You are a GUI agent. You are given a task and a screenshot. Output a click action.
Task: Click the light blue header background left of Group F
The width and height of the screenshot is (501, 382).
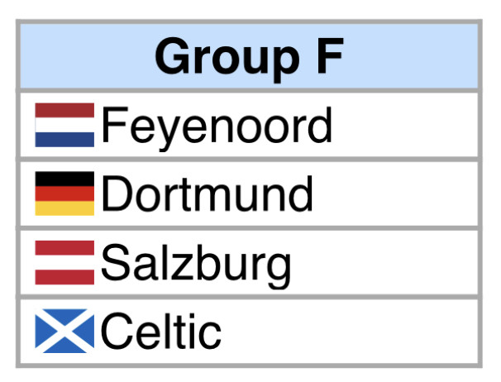click(83, 56)
